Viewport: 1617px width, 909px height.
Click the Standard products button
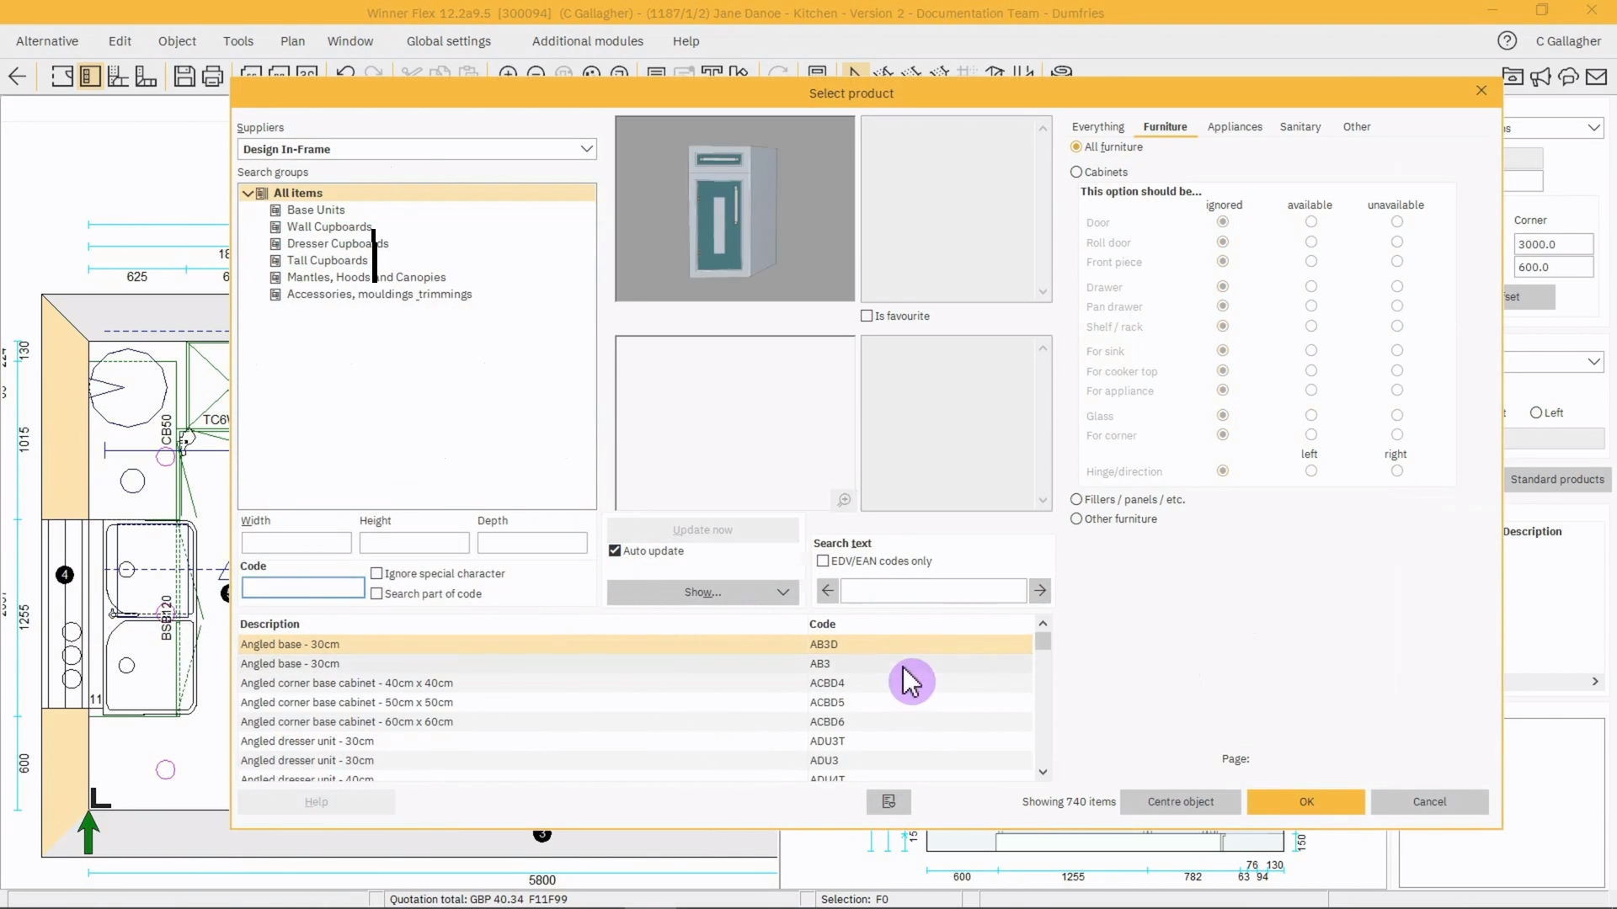pyautogui.click(x=1557, y=480)
